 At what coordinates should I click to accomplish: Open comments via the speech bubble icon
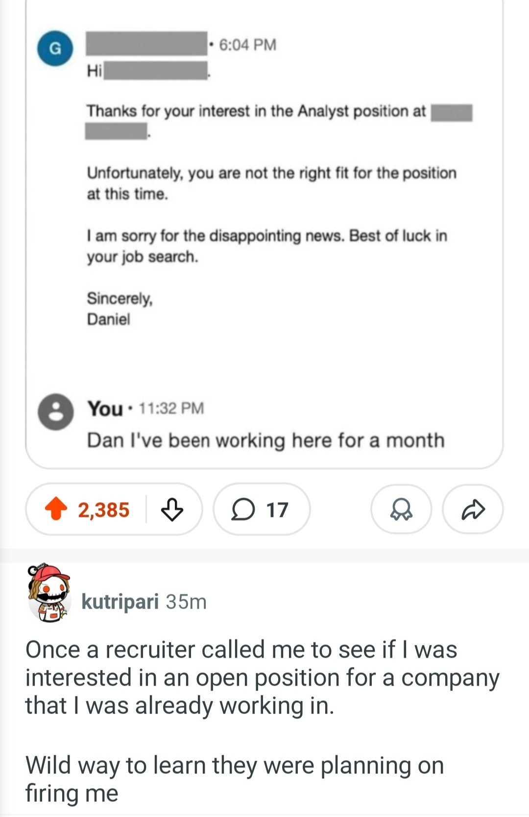[243, 509]
